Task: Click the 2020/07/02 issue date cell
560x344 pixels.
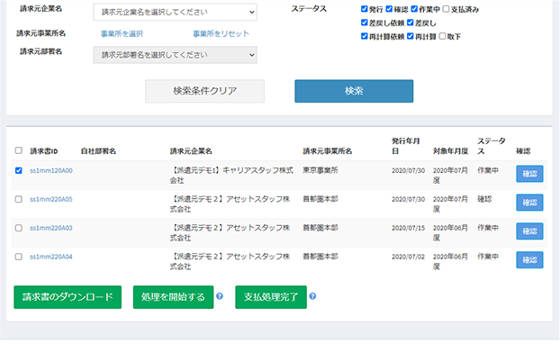Action: click(408, 257)
